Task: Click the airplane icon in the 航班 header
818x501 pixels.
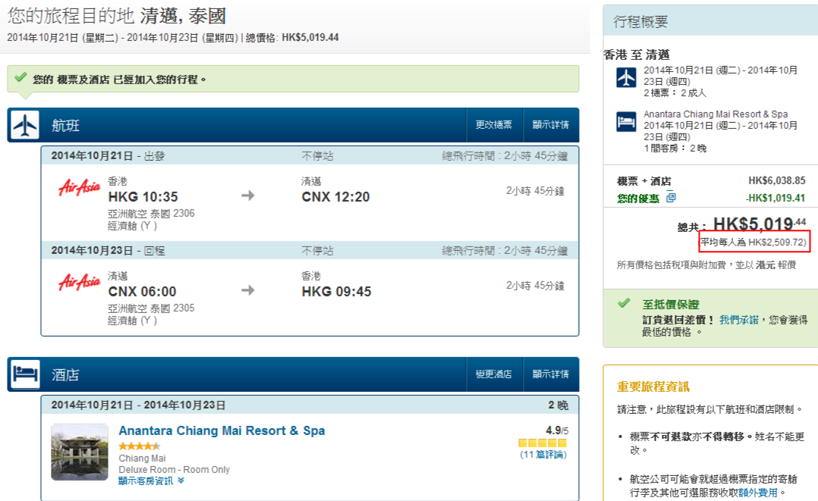Action: 25,125
